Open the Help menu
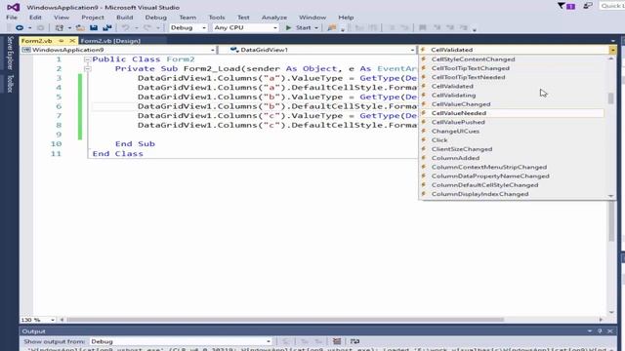This screenshot has height=351, width=625. [346, 18]
